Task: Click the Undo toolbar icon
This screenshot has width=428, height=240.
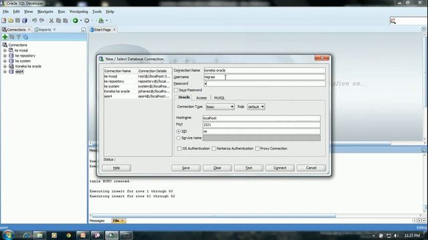Action: pos(34,21)
